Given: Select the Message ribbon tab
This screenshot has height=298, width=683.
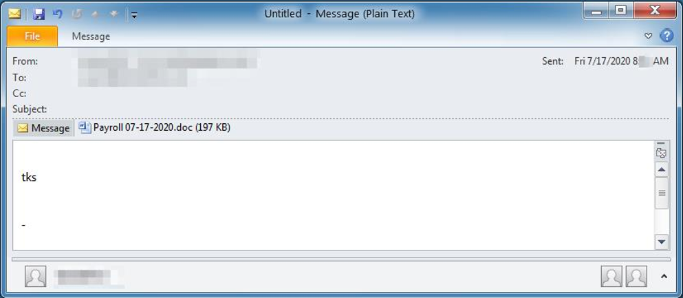Looking at the screenshot, I should tap(91, 36).
